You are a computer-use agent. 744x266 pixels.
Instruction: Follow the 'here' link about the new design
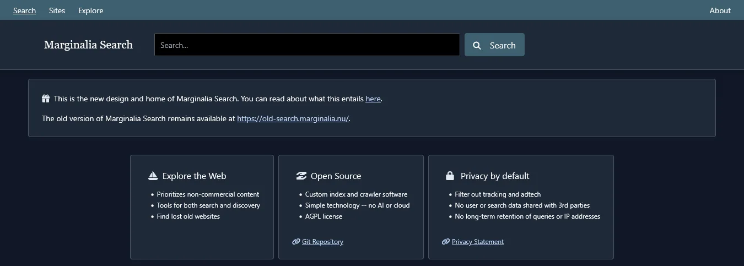[x=373, y=99]
